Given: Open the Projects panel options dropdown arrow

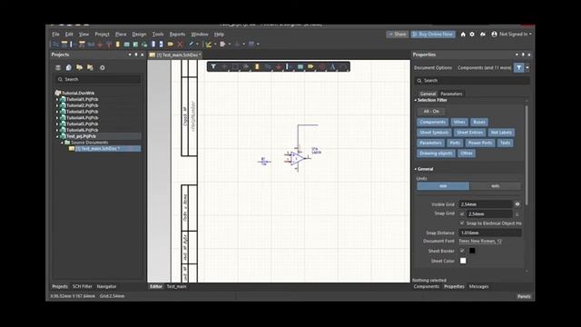Looking at the screenshot, I should point(130,54).
